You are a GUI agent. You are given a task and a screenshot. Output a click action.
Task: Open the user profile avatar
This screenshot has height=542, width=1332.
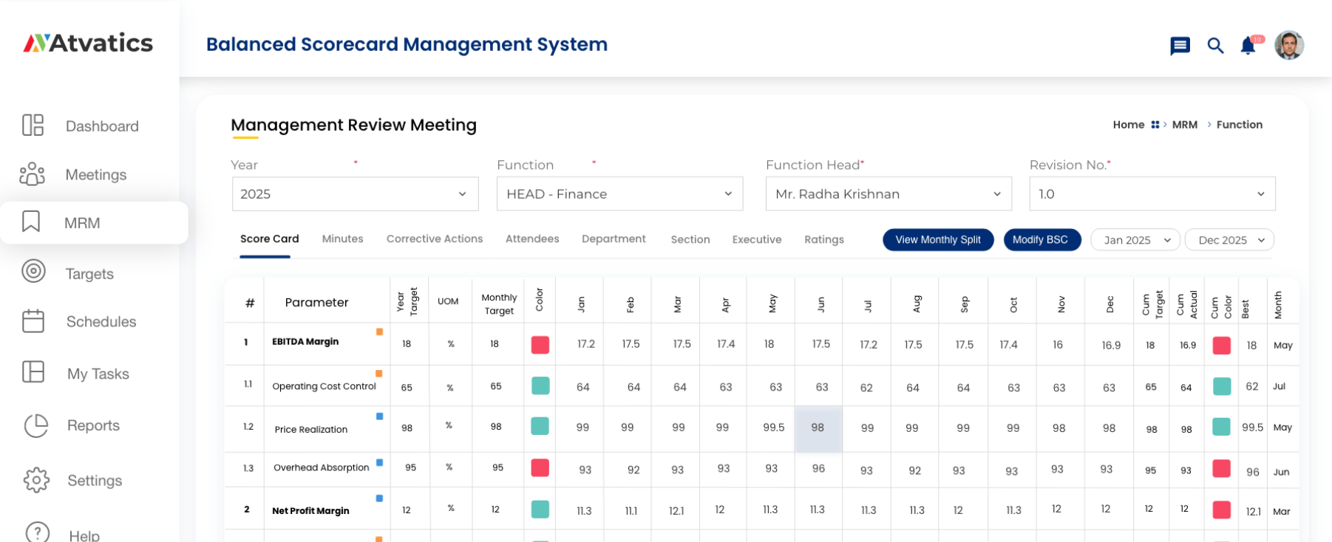[x=1288, y=45]
